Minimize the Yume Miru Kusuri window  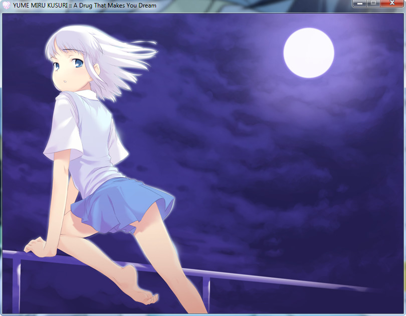tap(360, 3)
